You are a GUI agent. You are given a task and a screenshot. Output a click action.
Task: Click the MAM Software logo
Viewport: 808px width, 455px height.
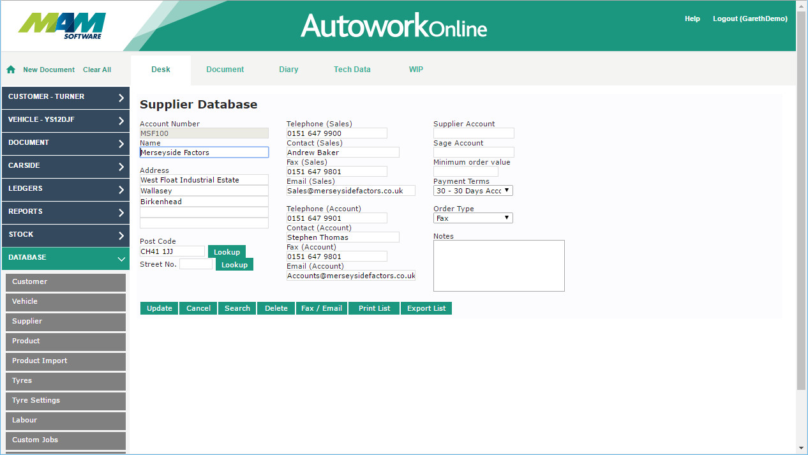pyautogui.click(x=62, y=26)
